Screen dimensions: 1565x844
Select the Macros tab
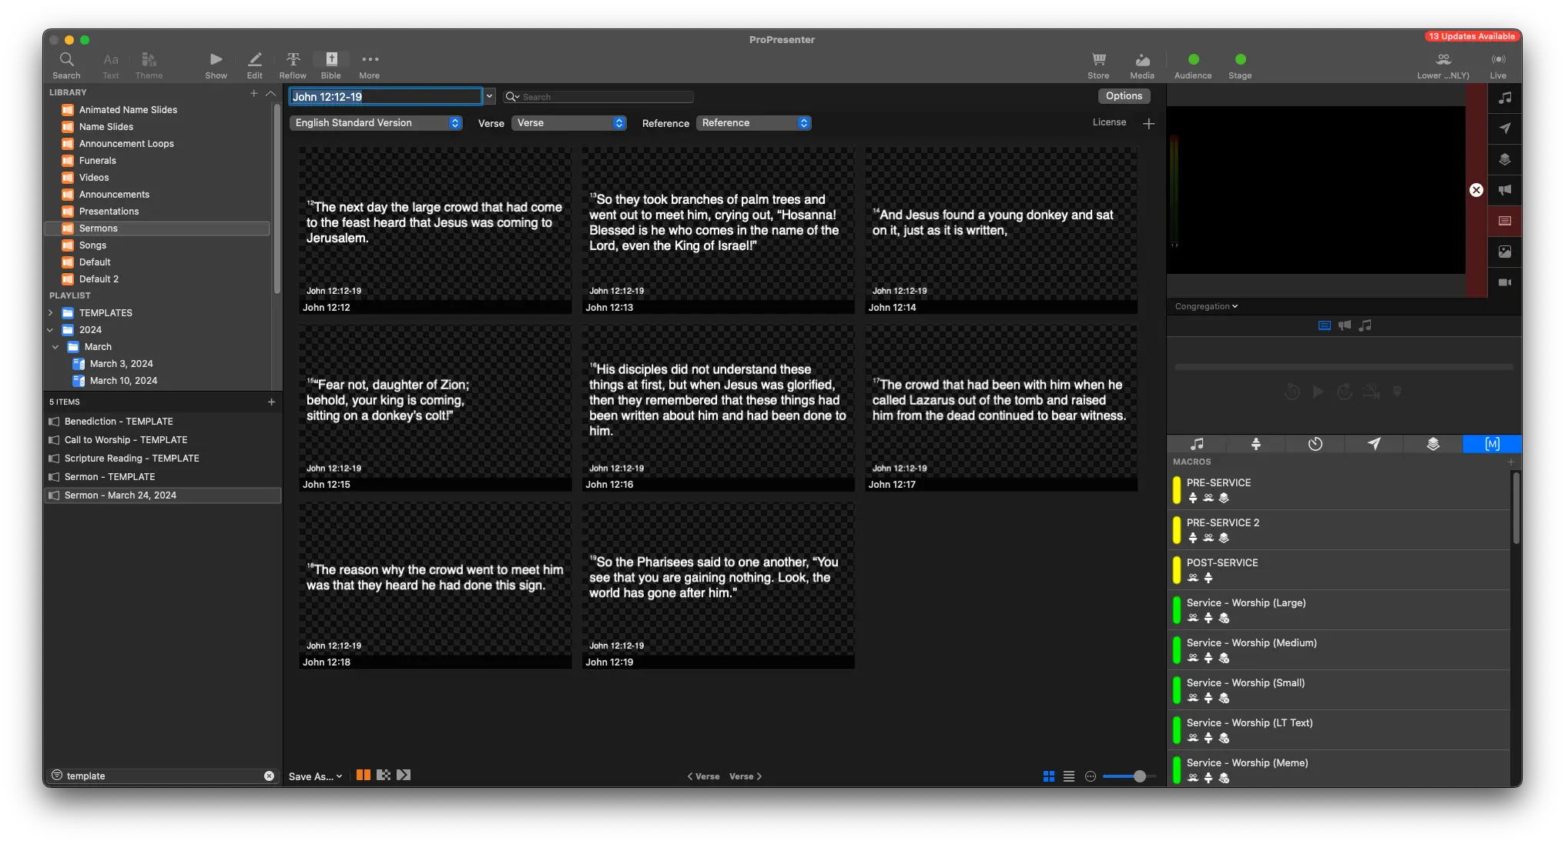pos(1492,444)
